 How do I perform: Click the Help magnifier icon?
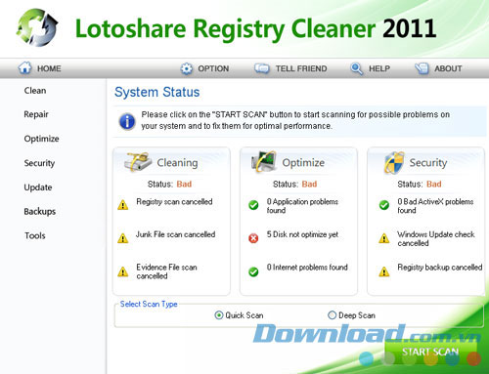click(356, 68)
